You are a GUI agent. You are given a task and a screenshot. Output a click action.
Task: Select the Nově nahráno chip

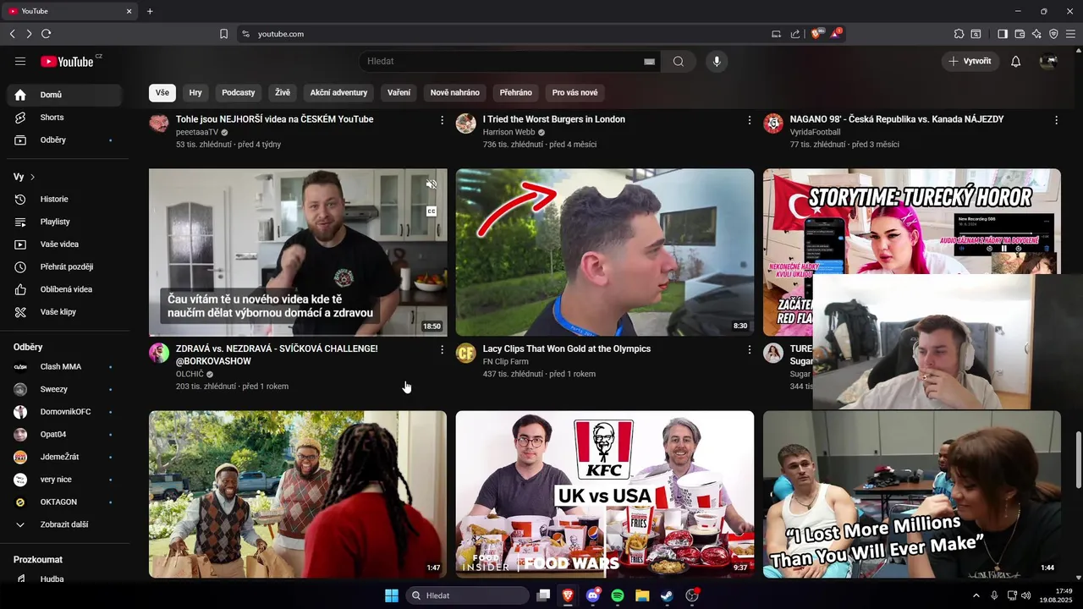455,92
